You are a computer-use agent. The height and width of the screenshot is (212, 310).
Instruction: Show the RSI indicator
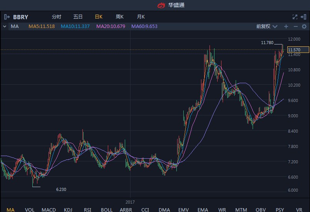(87, 209)
